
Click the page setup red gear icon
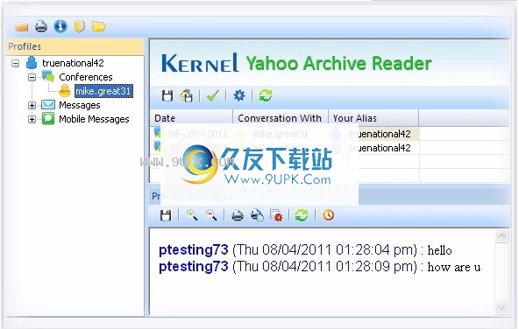coord(276,215)
